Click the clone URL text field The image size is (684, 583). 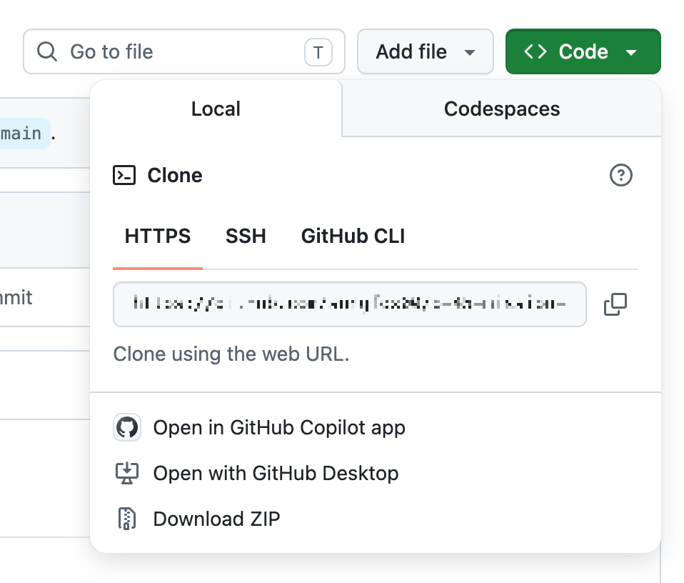[x=349, y=304]
